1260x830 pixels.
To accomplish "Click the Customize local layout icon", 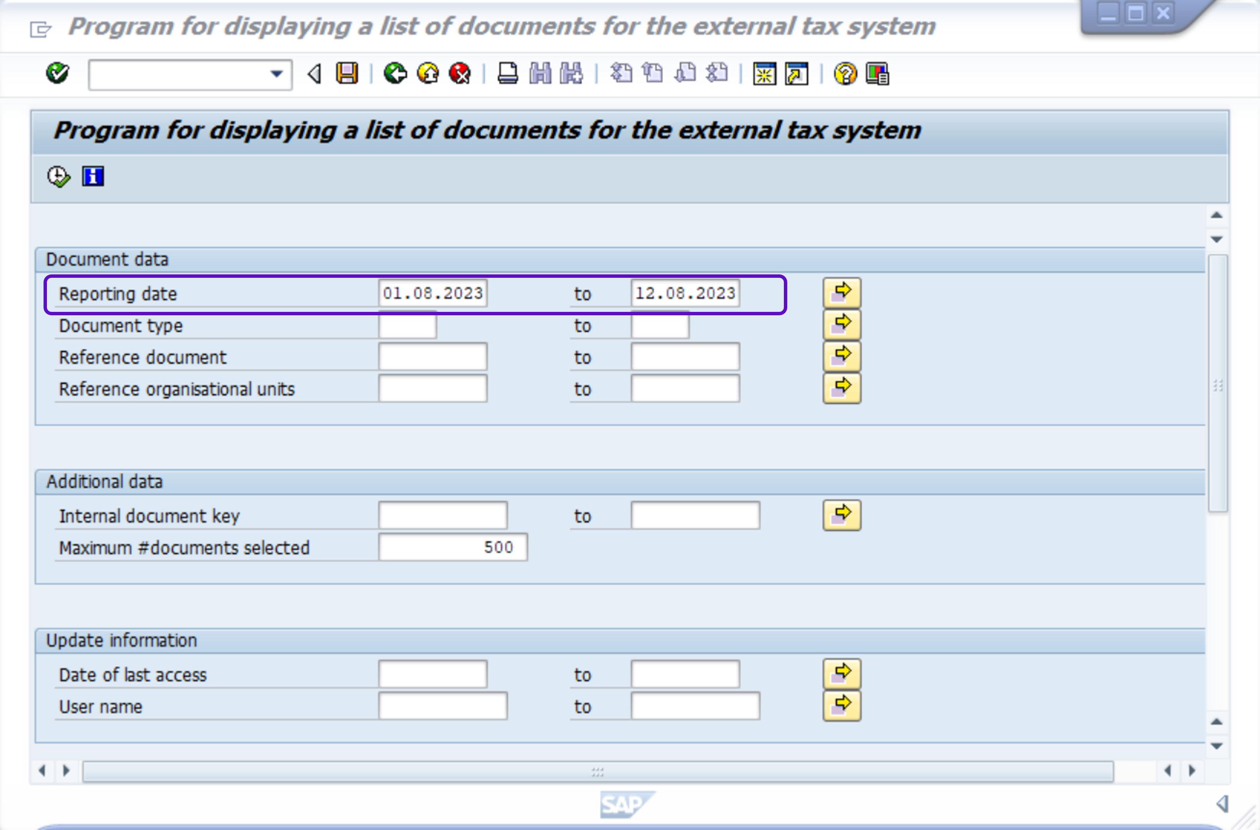I will (x=877, y=73).
